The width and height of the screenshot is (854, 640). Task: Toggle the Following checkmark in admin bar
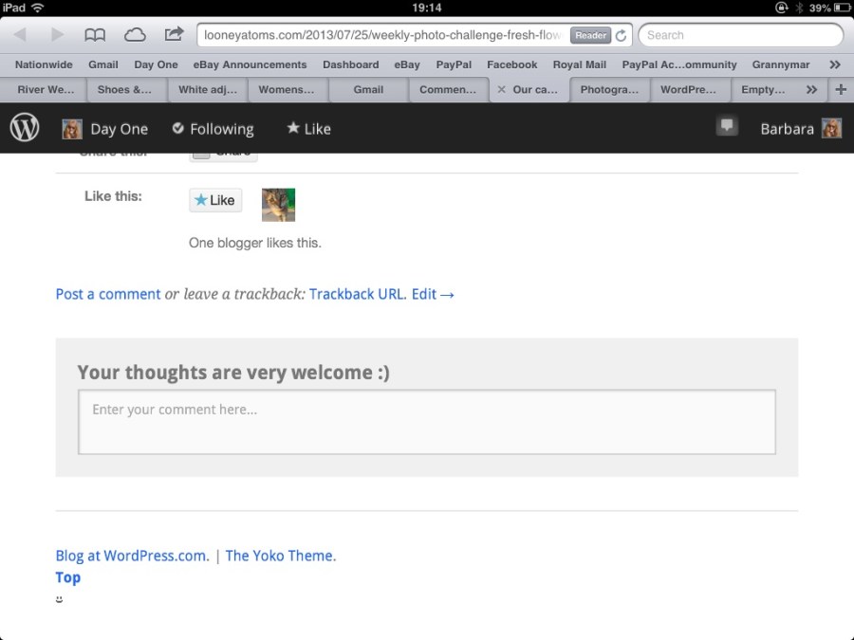pyautogui.click(x=213, y=128)
